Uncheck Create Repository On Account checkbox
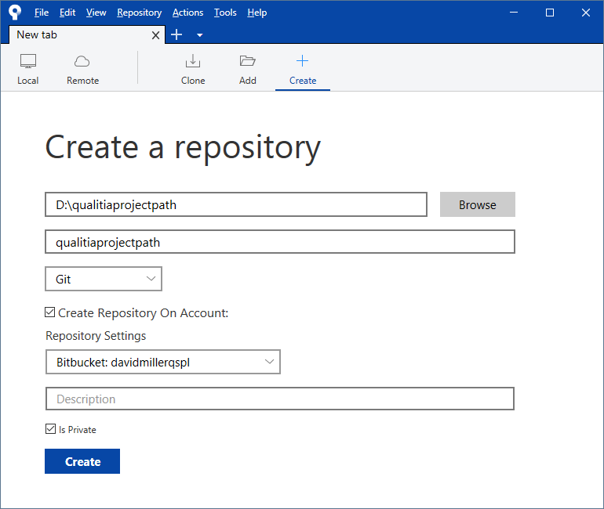Image resolution: width=604 pixels, height=509 pixels. pyautogui.click(x=51, y=312)
